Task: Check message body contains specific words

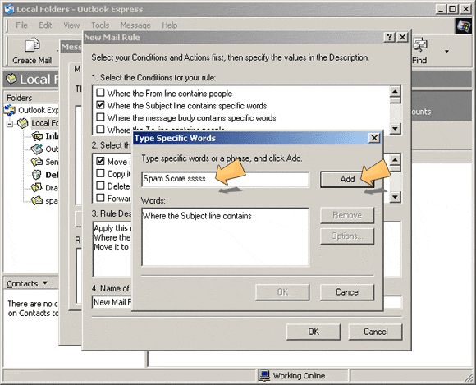Action: pyautogui.click(x=100, y=117)
